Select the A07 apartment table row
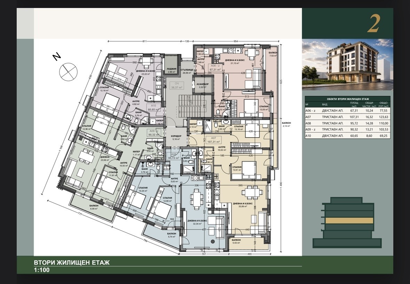This screenshot has width=410, height=284. (x=347, y=117)
